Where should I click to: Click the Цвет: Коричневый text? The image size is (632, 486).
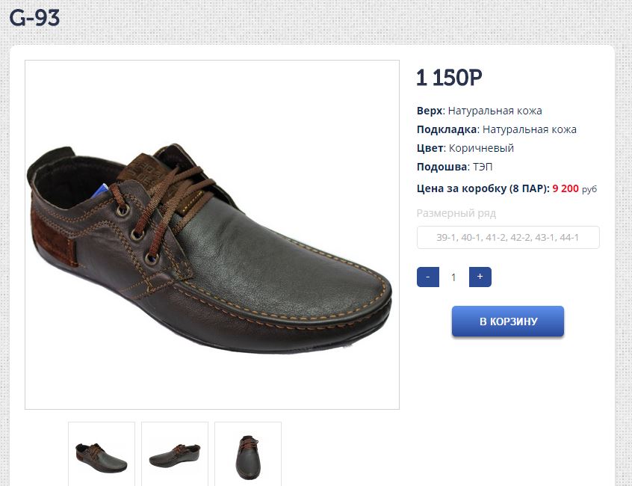pos(465,148)
